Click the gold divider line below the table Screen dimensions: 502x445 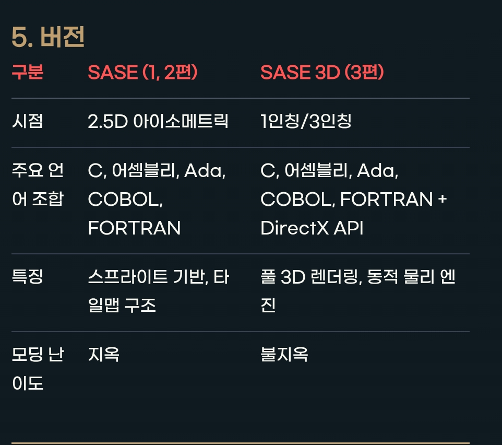click(240, 443)
